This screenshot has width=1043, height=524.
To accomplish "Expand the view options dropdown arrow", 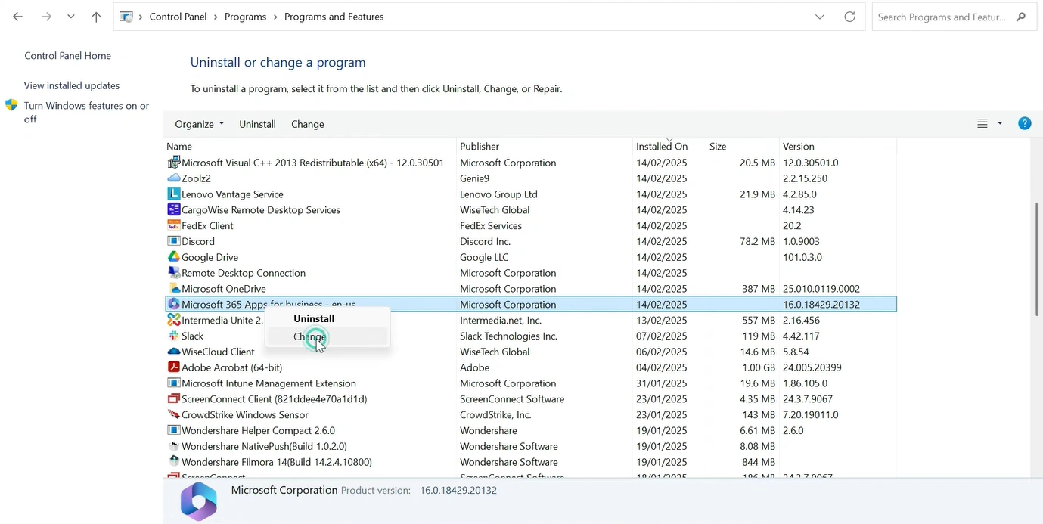I will (x=1000, y=124).
